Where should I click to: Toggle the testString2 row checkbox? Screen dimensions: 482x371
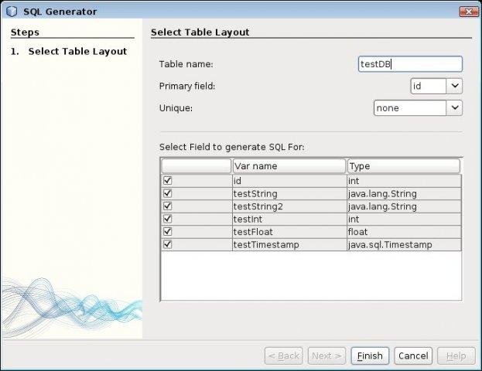click(x=168, y=206)
